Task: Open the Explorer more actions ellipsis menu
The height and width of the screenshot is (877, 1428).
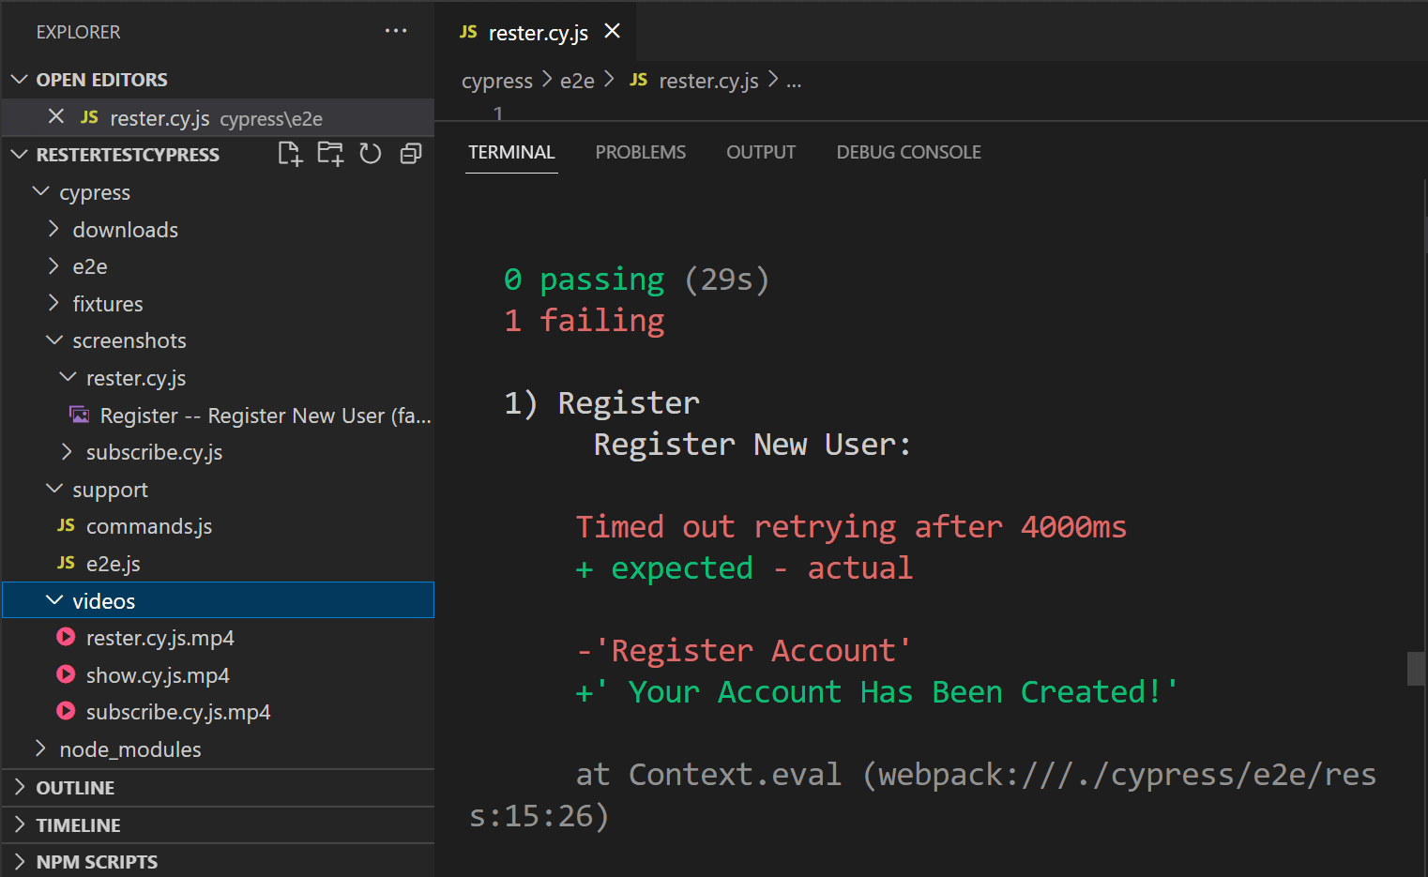Action: 396,31
